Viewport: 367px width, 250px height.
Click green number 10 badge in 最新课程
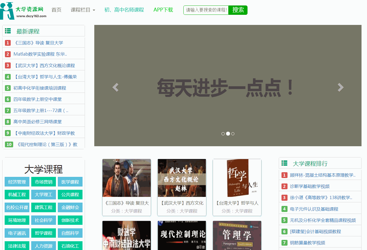tap(9, 144)
